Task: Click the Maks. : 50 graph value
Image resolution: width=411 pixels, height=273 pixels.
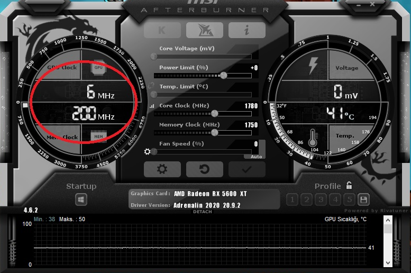Action: click(72, 219)
